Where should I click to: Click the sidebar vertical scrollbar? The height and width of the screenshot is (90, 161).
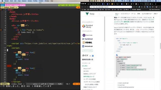pyautogui.click(x=105, y=29)
